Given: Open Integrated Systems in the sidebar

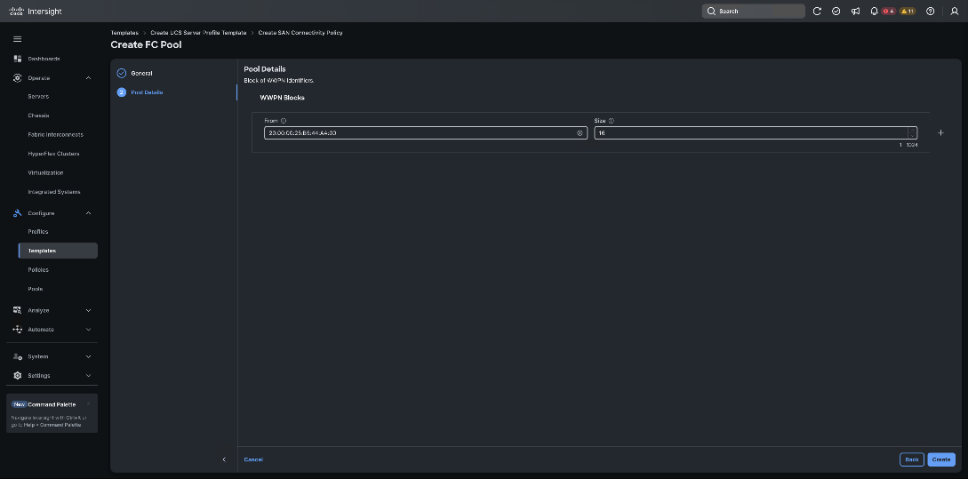Looking at the screenshot, I should [54, 192].
